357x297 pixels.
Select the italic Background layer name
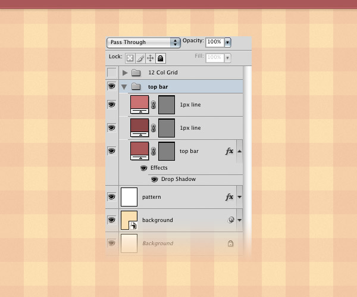click(x=158, y=243)
